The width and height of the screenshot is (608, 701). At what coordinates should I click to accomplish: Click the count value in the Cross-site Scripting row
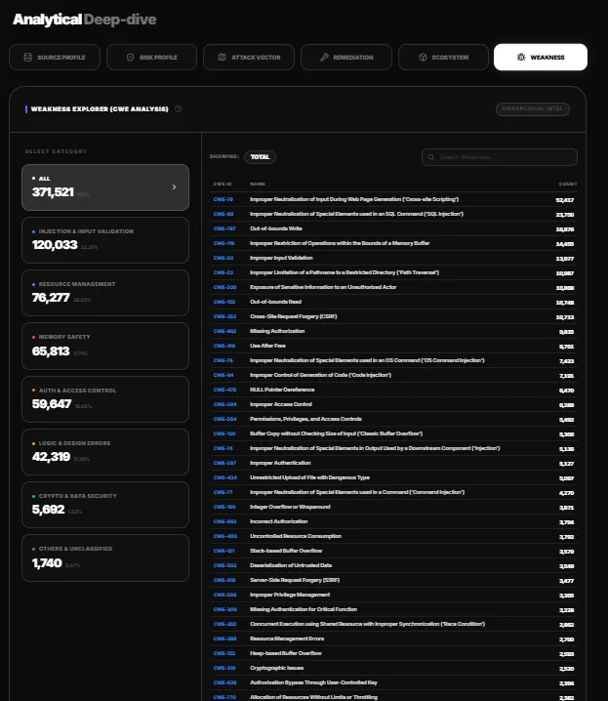(x=565, y=200)
